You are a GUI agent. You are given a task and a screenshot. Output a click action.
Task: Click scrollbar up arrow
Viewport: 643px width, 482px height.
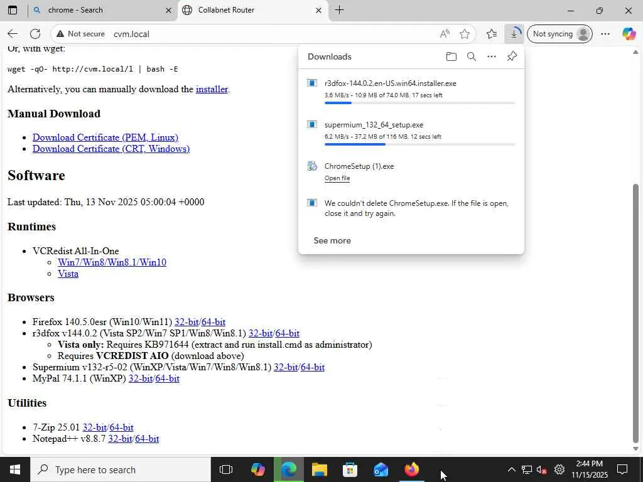[x=635, y=52]
